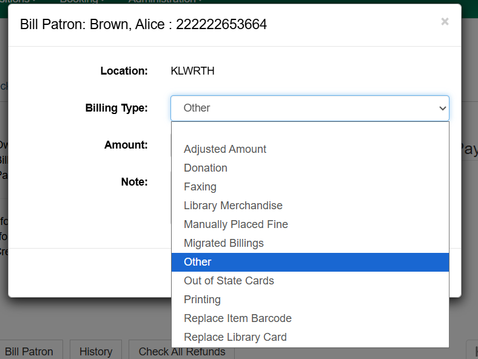Select Replace Library Card option
The height and width of the screenshot is (359, 478).
click(235, 337)
